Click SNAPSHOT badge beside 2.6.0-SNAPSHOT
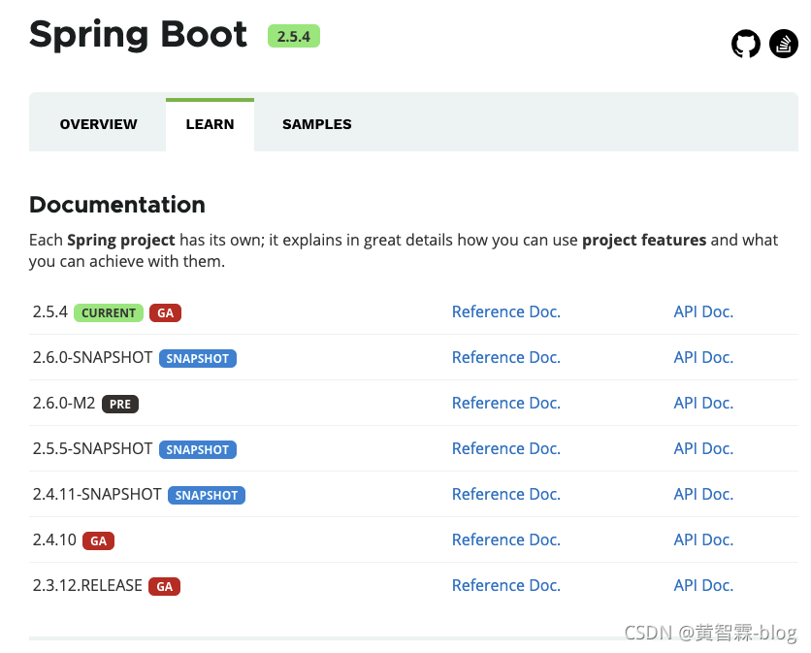The width and height of the screenshot is (811, 653). tap(197, 359)
